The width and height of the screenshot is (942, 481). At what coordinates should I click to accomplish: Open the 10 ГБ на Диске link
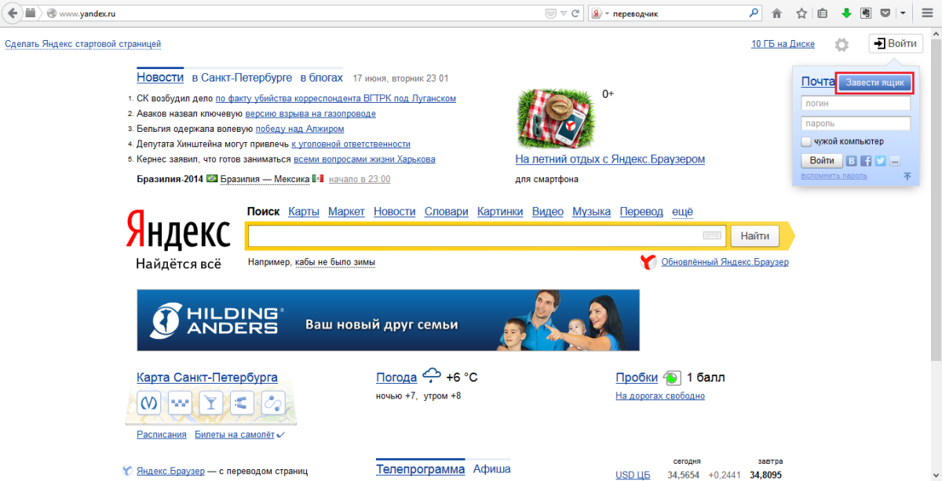(x=783, y=44)
